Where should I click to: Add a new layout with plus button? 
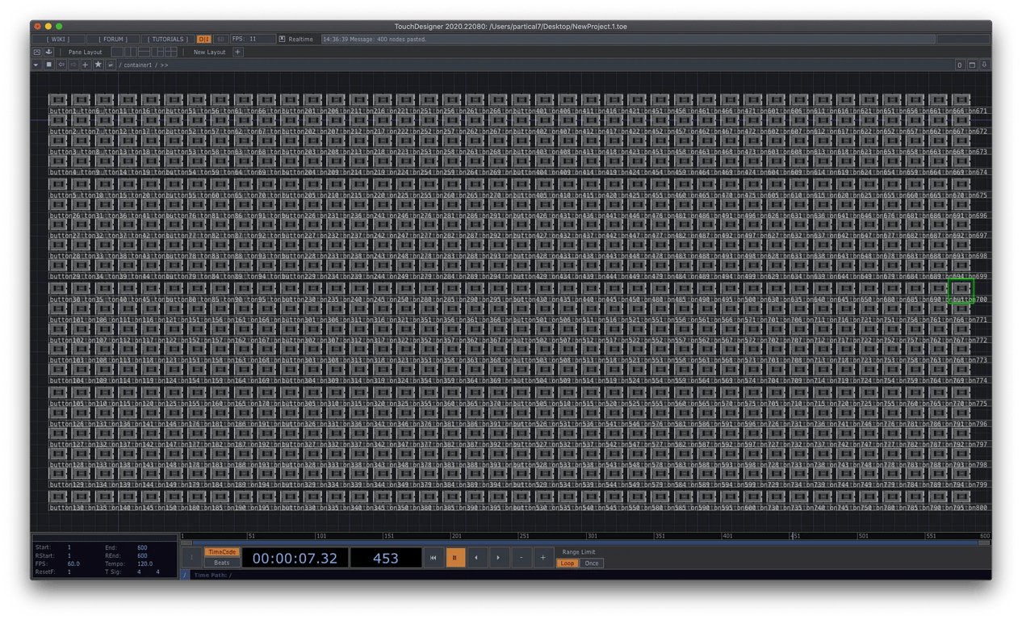click(x=237, y=52)
